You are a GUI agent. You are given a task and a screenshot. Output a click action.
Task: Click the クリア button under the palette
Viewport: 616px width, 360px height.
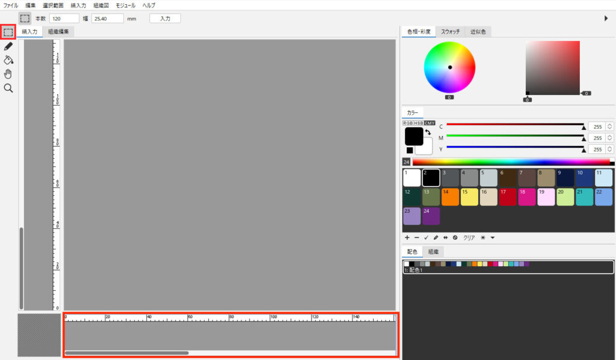469,237
